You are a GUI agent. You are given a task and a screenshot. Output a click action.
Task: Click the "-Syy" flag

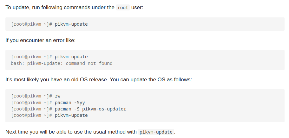pos(79,103)
